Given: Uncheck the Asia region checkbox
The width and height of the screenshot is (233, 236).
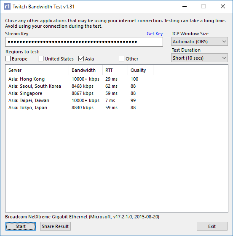Looking at the screenshot, I should pos(81,58).
